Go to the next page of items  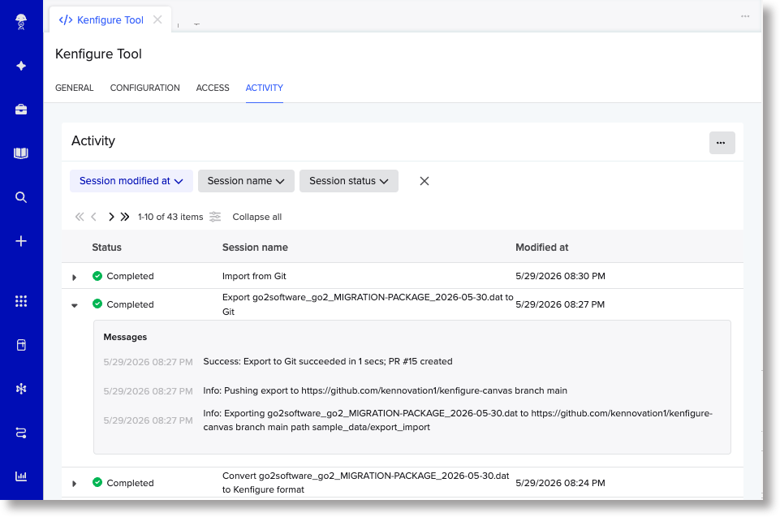tap(111, 217)
